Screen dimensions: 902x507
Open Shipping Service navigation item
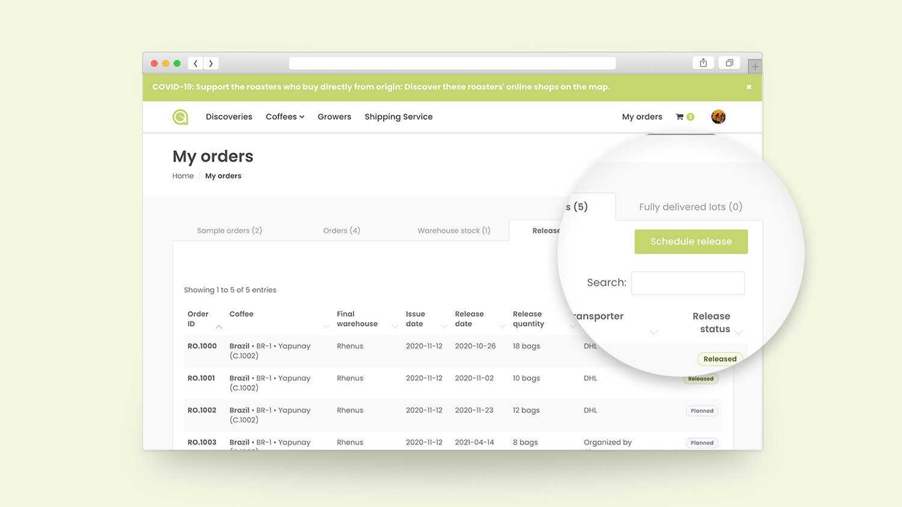point(399,117)
